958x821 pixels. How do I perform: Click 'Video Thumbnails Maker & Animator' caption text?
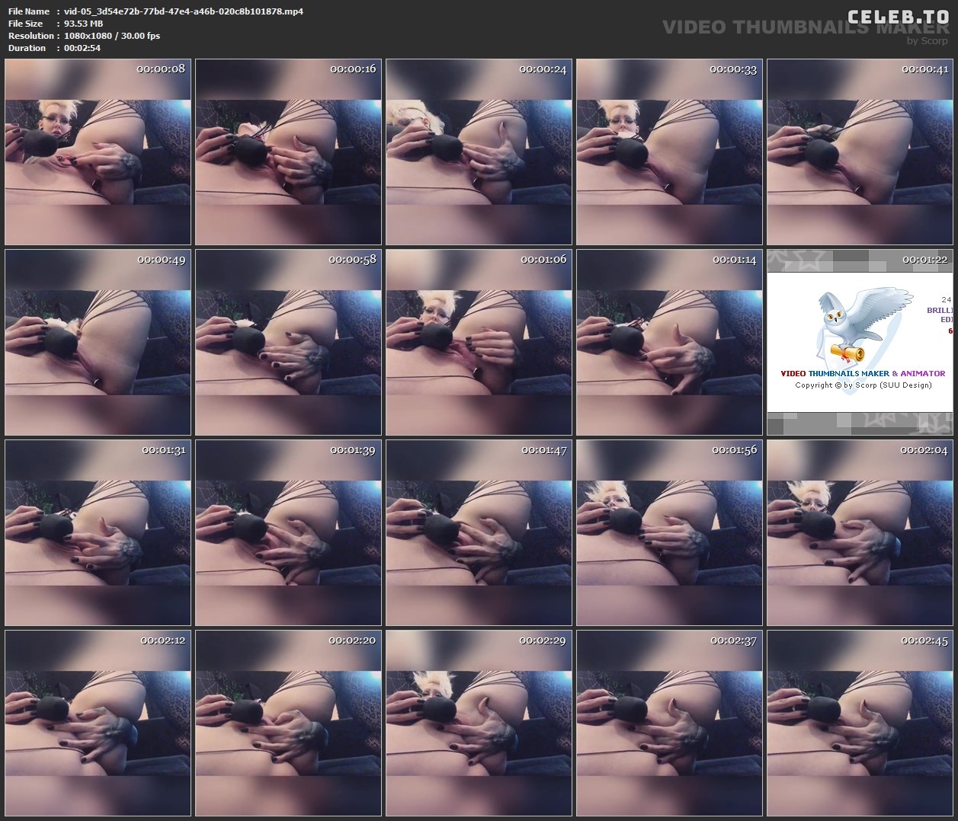click(x=863, y=374)
